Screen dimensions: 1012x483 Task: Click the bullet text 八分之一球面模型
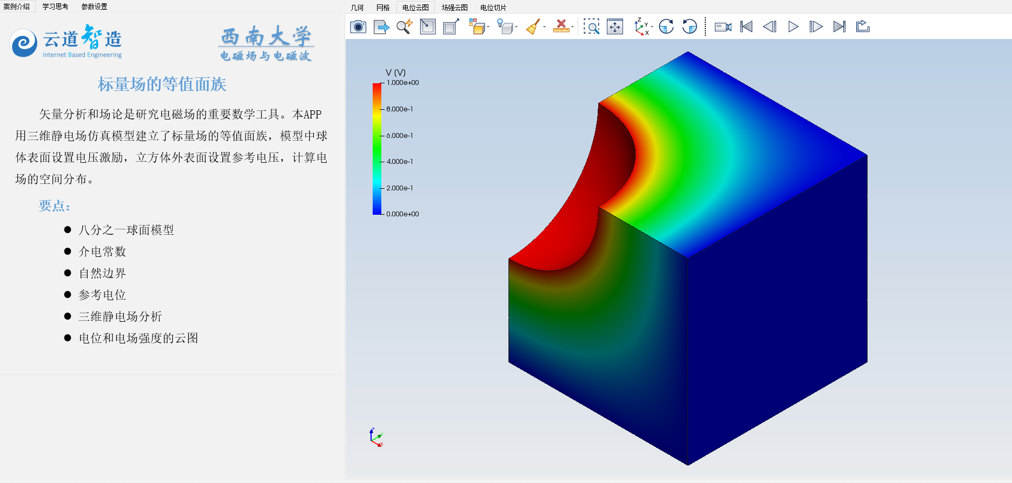[x=126, y=230]
